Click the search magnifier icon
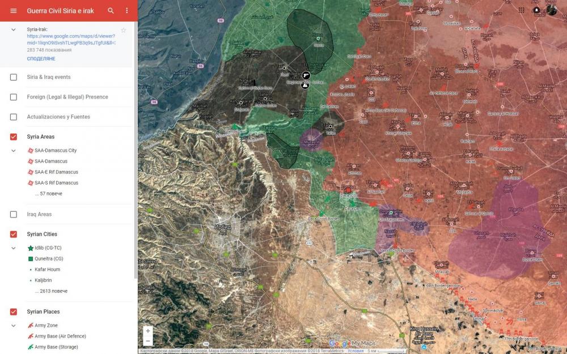Viewport: 567px width, 354px height. (111, 11)
